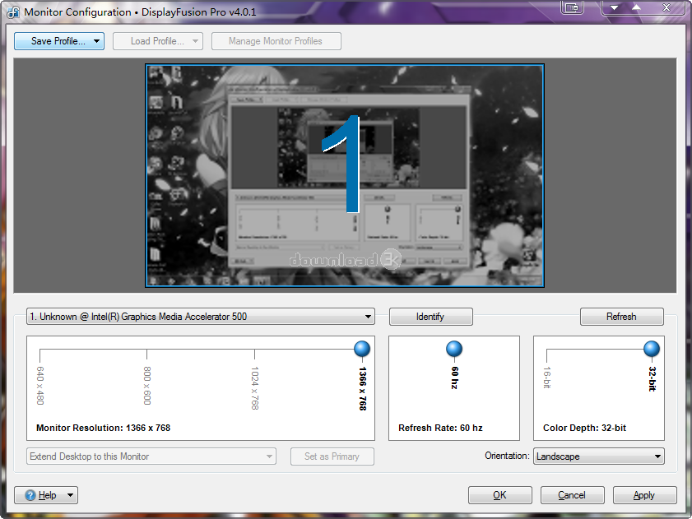Screen dimensions: 692x519
Task: Close the Monitor Configuration window
Action: pos(666,7)
